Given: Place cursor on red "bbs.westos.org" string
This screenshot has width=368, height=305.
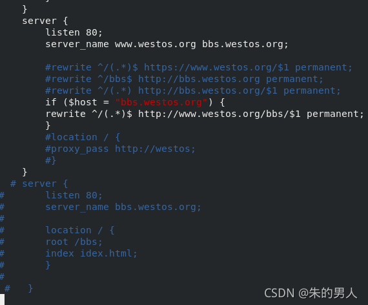Looking at the screenshot, I should (x=161, y=102).
